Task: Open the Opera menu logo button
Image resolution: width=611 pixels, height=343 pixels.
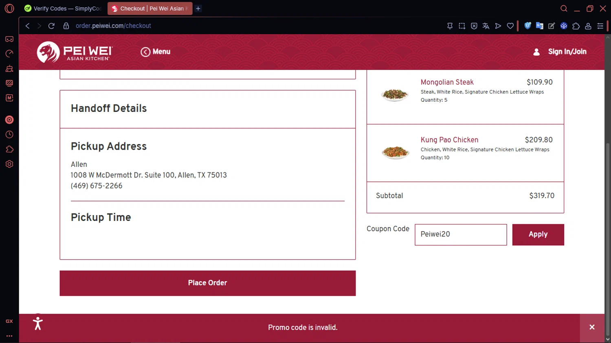Action: (9, 9)
